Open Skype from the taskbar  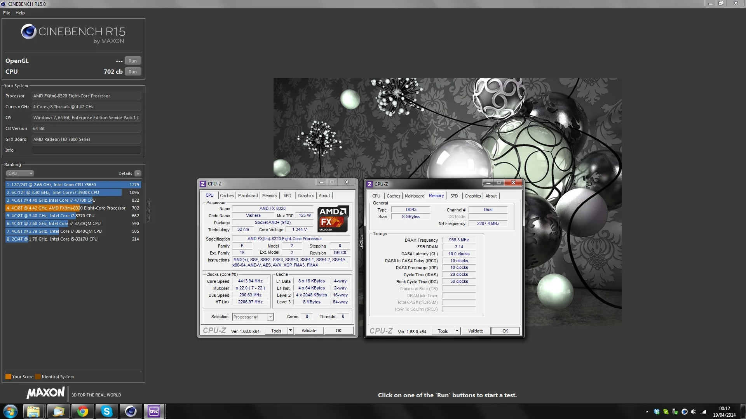coord(106,411)
